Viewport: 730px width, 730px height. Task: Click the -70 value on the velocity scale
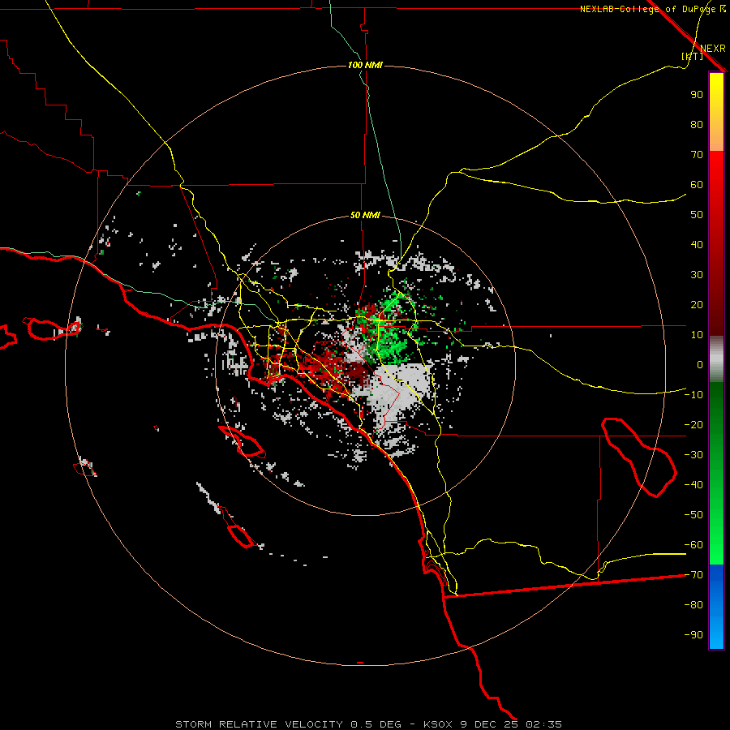tap(694, 575)
